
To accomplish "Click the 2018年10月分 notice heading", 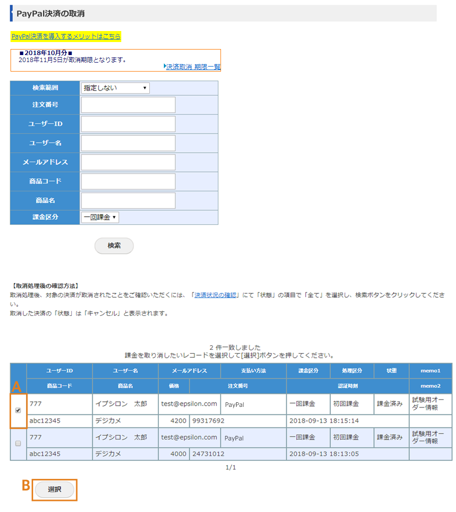I will tap(46, 53).
